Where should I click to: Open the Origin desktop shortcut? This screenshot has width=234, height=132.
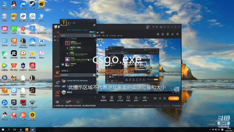(23, 29)
